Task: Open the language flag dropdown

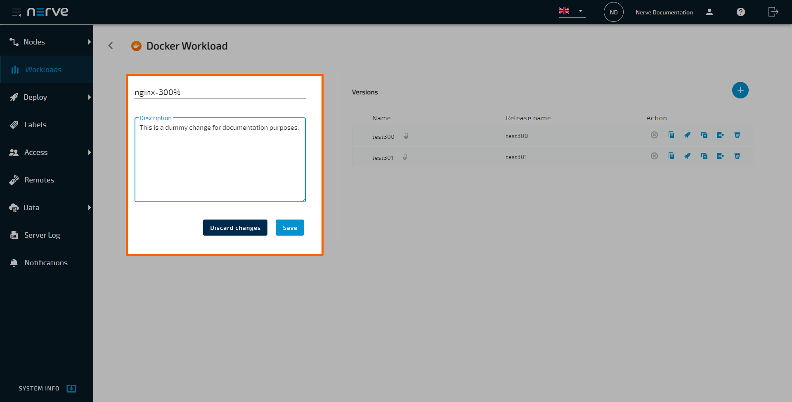Action: (572, 11)
